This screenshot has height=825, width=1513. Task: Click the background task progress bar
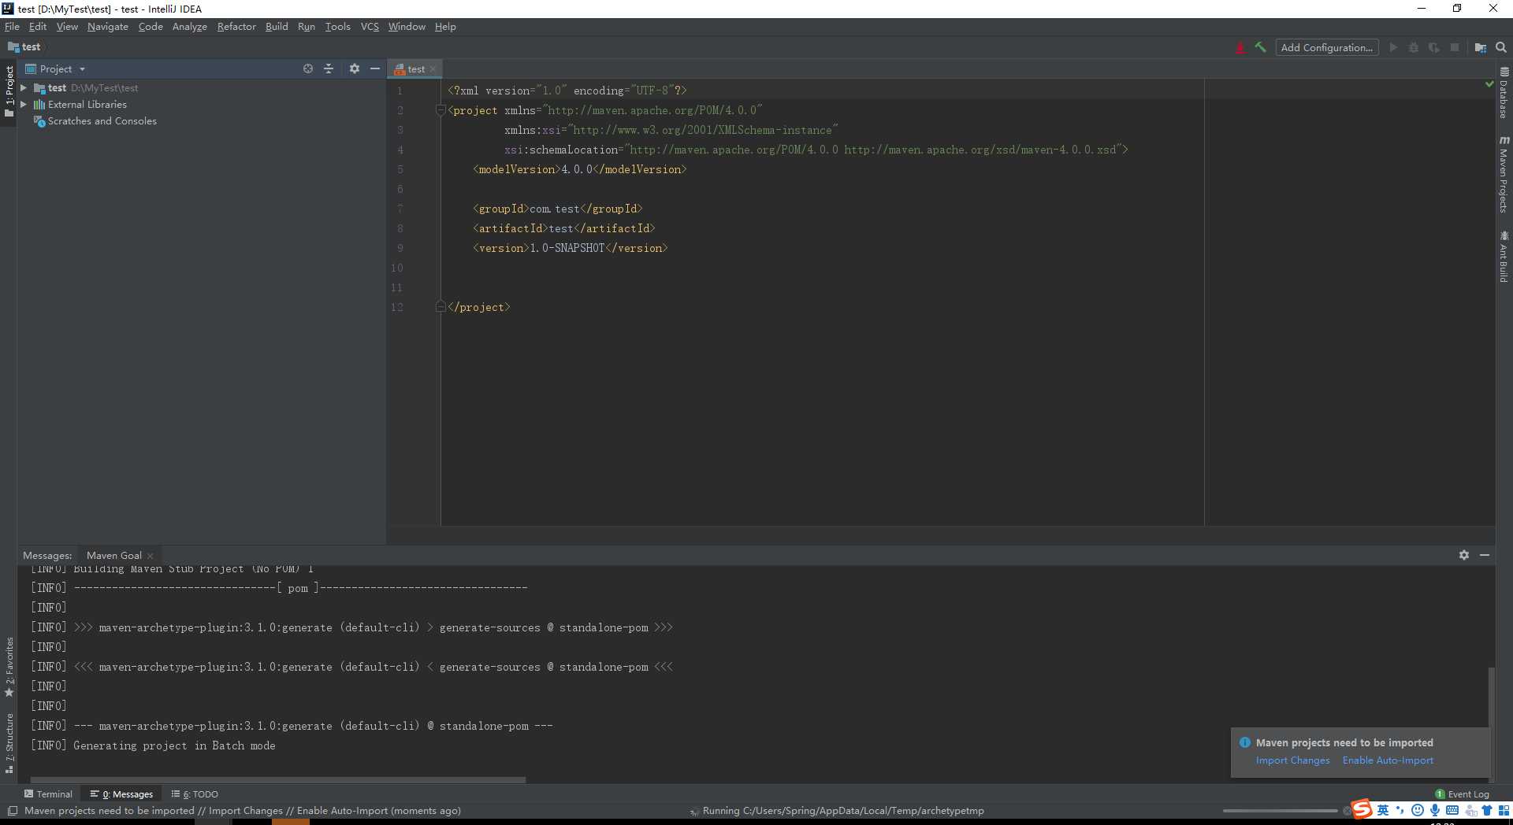point(1280,811)
